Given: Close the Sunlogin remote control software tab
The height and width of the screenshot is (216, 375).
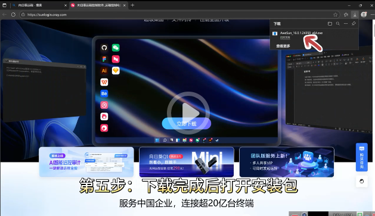Looking at the screenshot, I should coord(125,5).
